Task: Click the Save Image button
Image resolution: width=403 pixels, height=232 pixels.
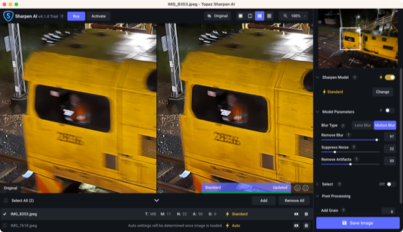Action: click(x=358, y=223)
